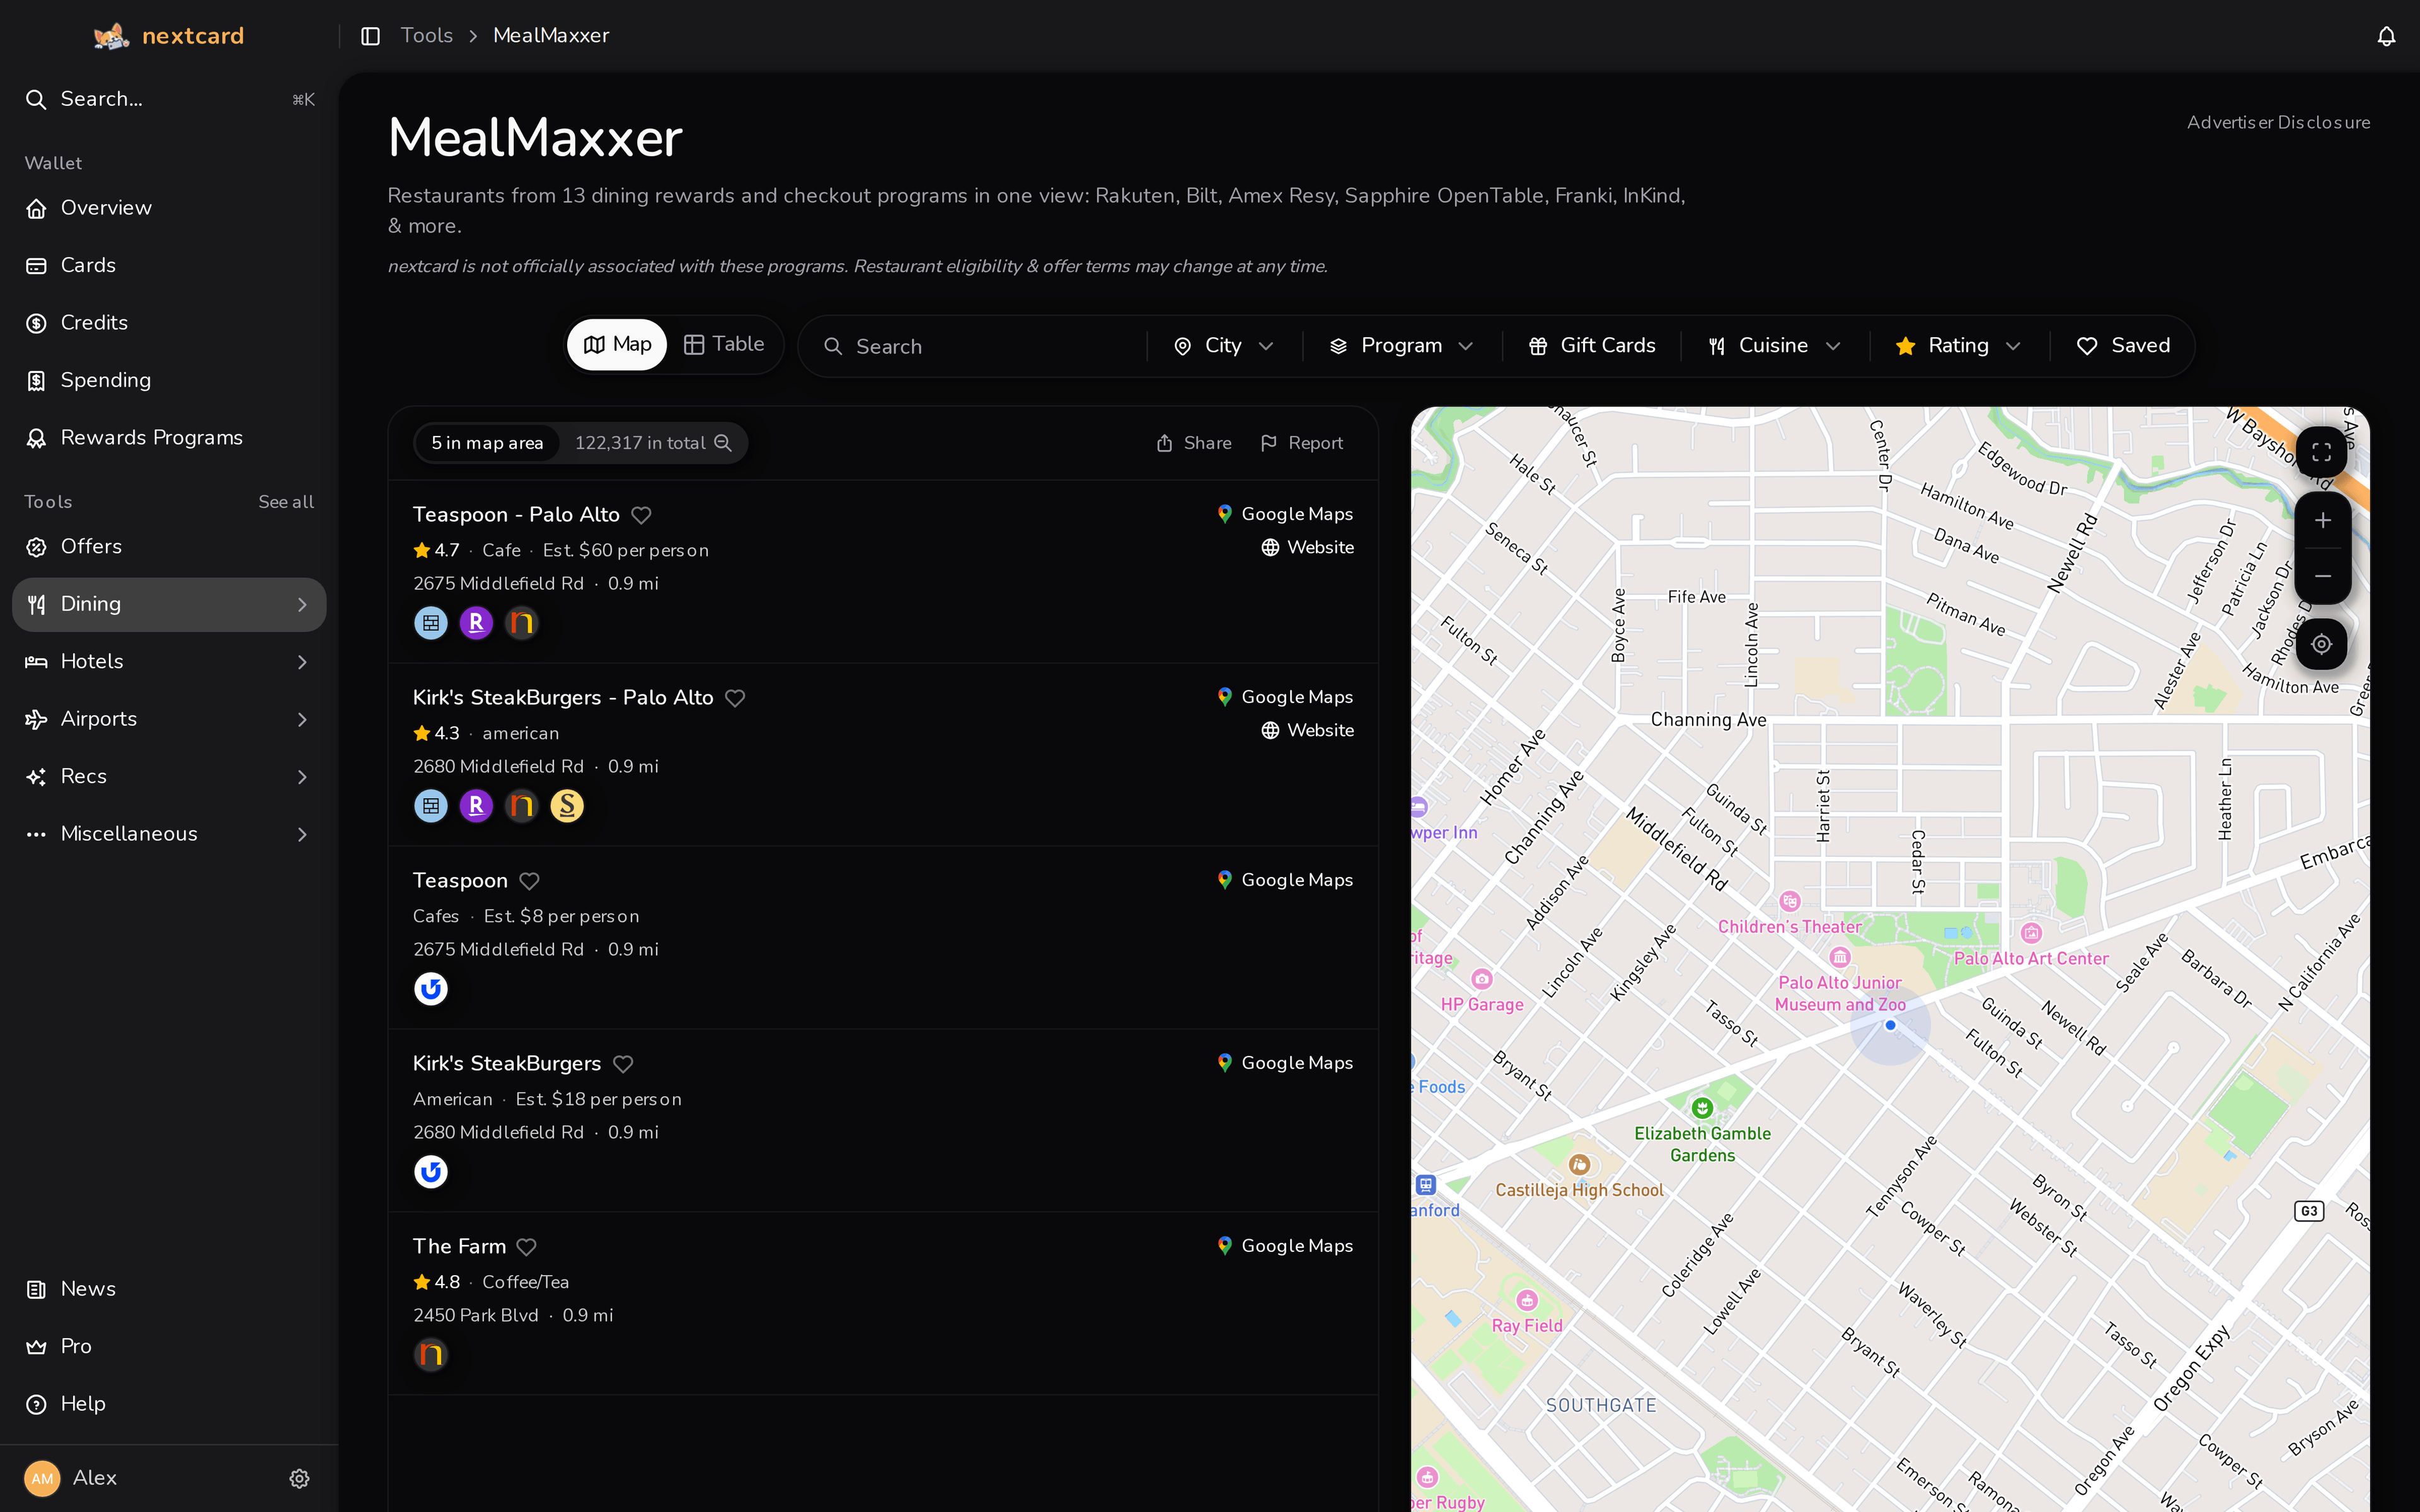The height and width of the screenshot is (1512, 2420).
Task: Switch to Table view
Action: (724, 345)
